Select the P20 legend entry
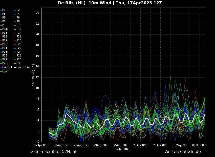 click(19, 44)
